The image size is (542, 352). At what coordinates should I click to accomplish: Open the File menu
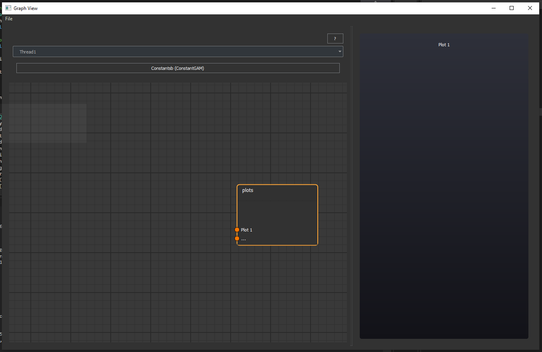tap(9, 19)
